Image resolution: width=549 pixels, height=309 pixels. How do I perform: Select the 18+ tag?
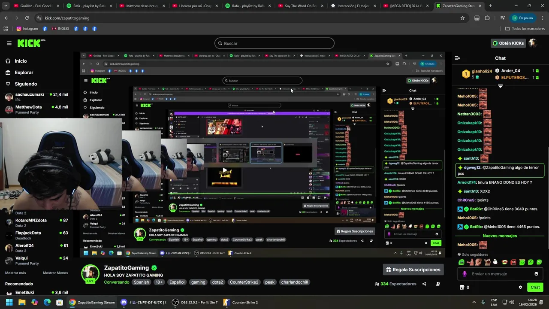coord(159,282)
